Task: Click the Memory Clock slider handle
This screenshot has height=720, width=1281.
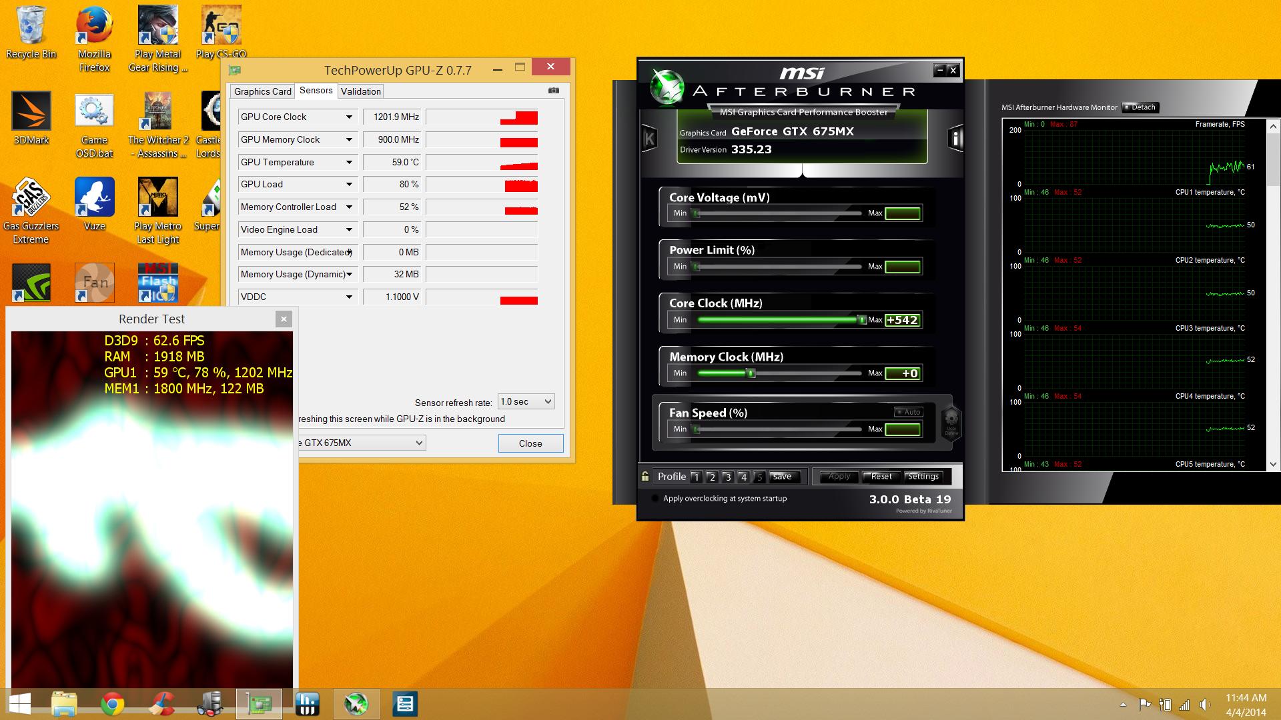Action: click(751, 373)
